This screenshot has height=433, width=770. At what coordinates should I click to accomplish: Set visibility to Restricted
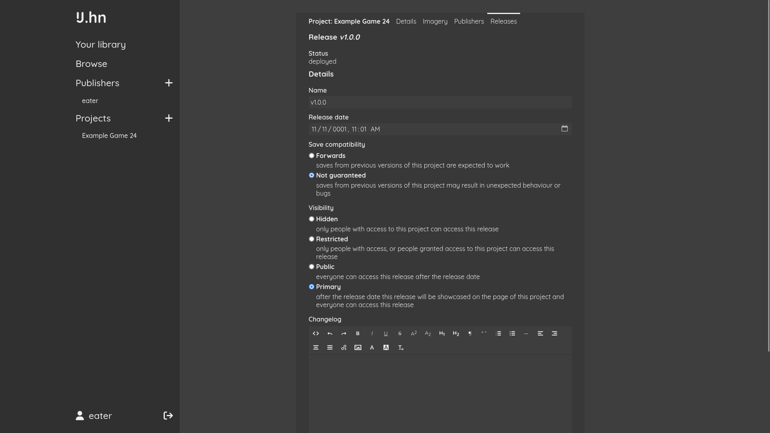click(312, 239)
